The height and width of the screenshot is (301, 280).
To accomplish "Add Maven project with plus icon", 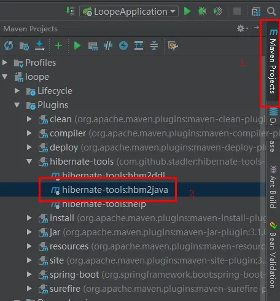I will point(58,45).
